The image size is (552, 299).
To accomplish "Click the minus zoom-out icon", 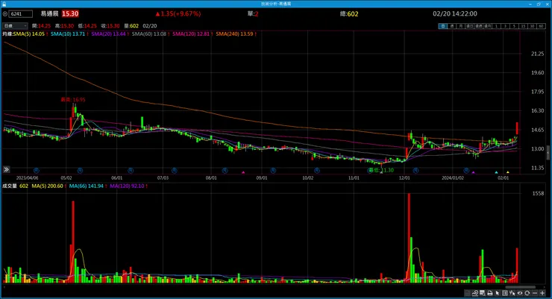I will pyautogui.click(x=535, y=293).
